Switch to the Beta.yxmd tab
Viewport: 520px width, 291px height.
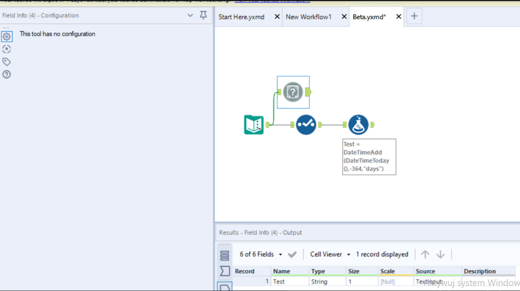369,17
